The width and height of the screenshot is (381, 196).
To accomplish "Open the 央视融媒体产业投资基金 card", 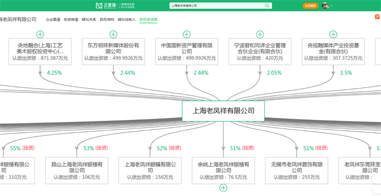I will click(333, 52).
